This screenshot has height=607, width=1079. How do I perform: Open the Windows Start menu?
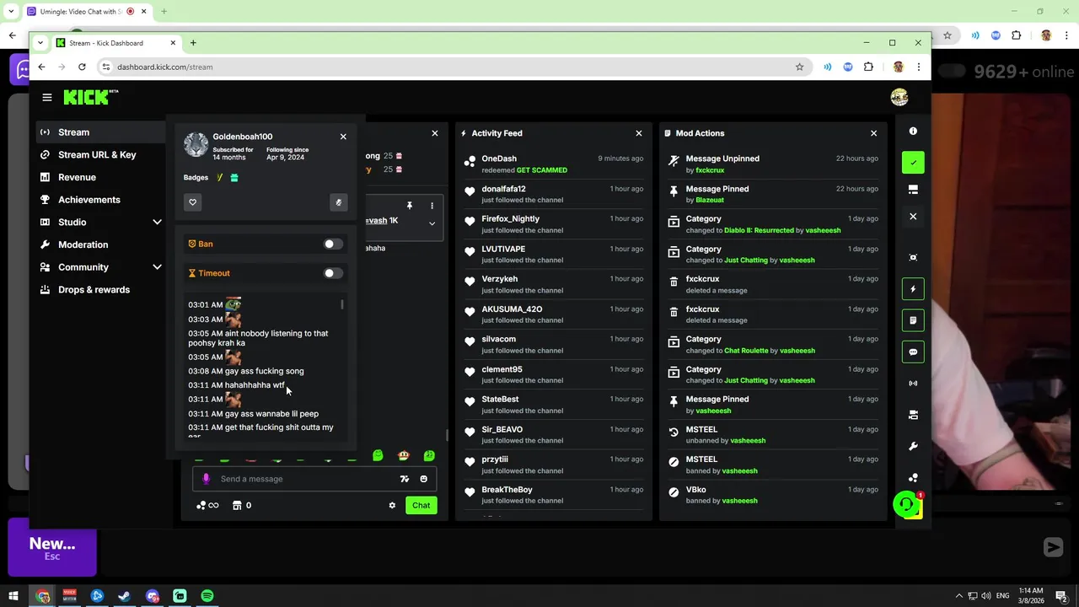pyautogui.click(x=13, y=596)
